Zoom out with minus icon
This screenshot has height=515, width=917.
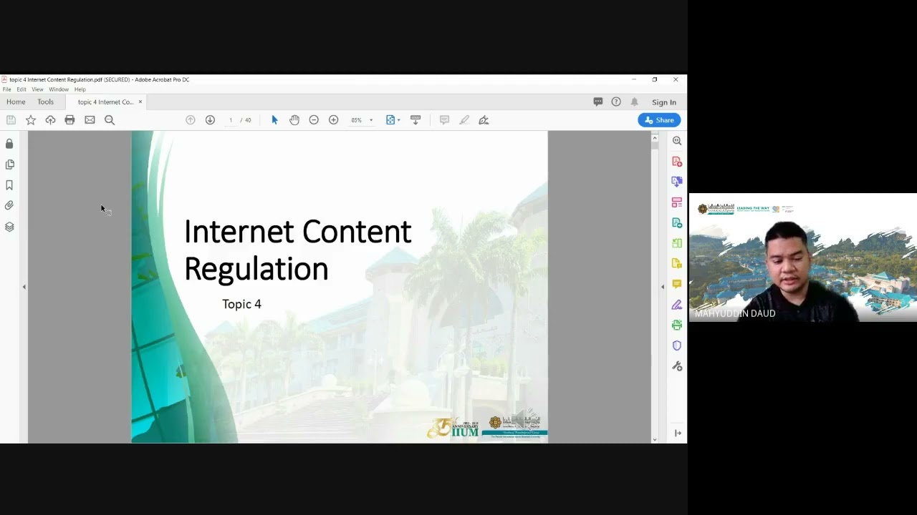(314, 120)
